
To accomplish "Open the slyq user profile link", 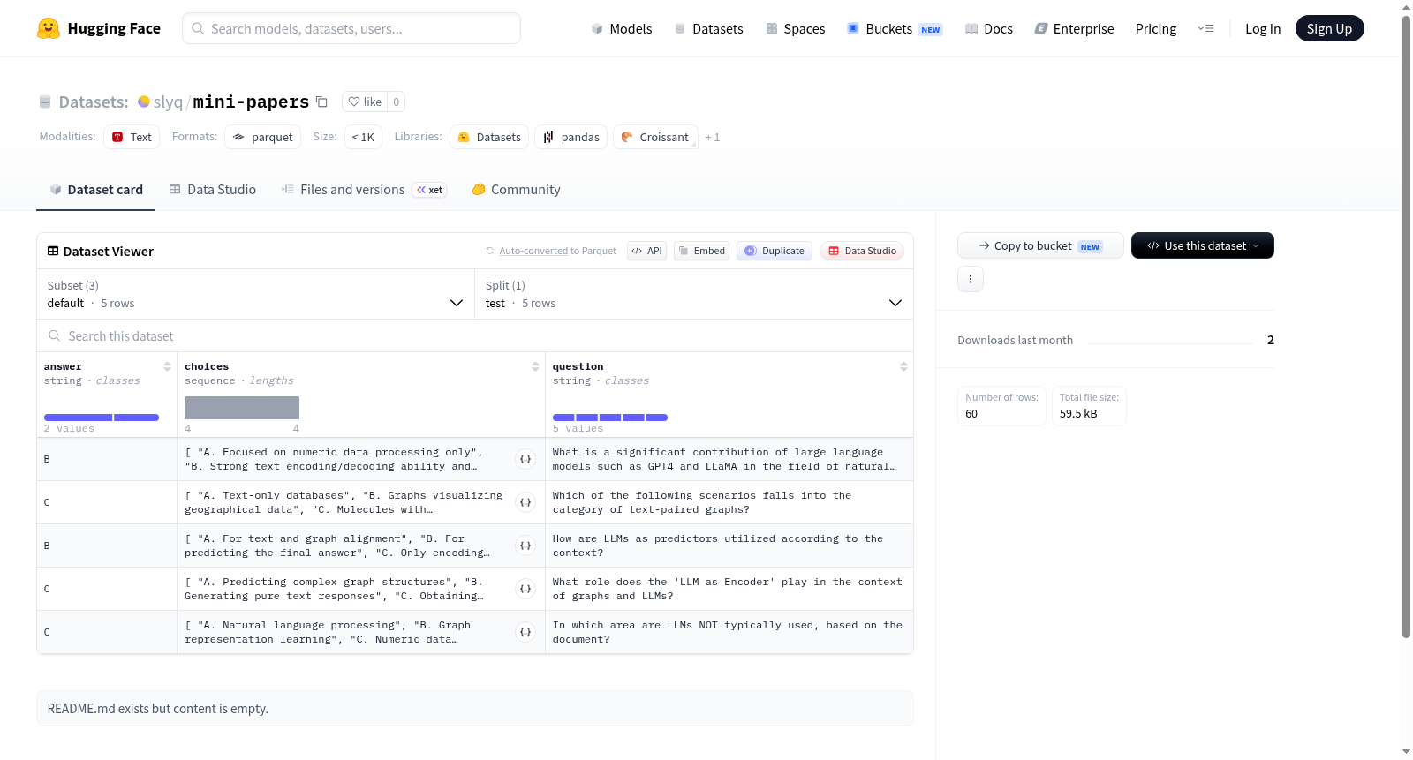I will tap(168, 102).
